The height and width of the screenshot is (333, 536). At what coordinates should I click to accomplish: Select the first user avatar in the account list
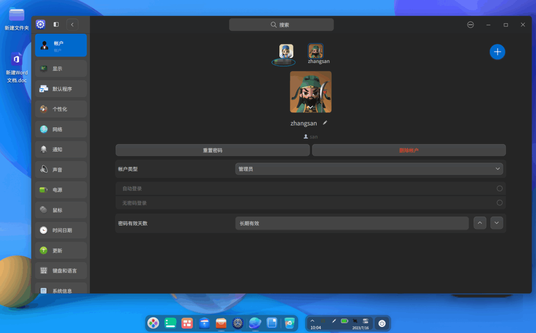[286, 51]
